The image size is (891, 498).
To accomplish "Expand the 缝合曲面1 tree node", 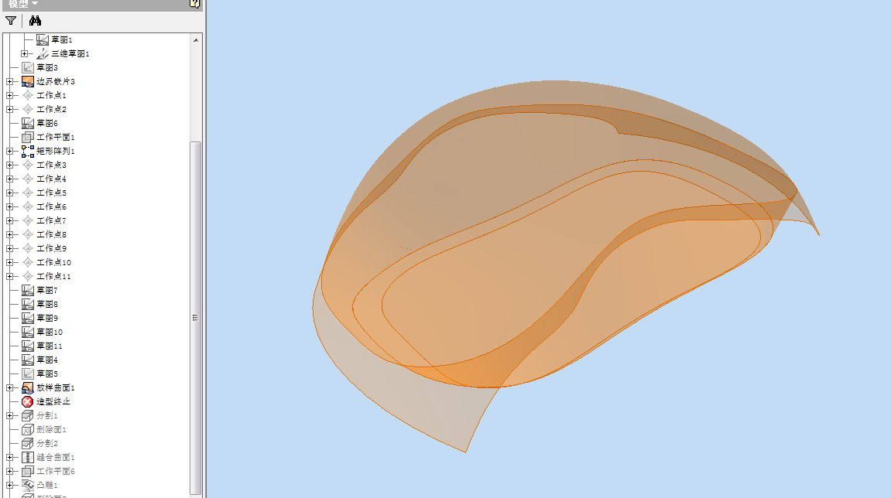I will click(x=9, y=457).
